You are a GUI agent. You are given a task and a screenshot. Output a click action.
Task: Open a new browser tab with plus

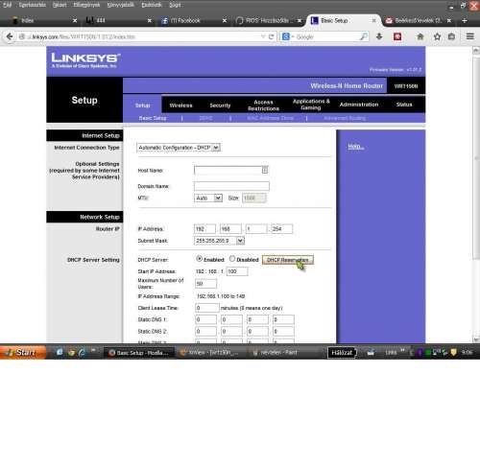tap(465, 20)
